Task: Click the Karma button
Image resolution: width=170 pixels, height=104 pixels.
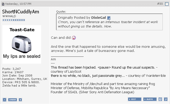Action: pos(12,100)
